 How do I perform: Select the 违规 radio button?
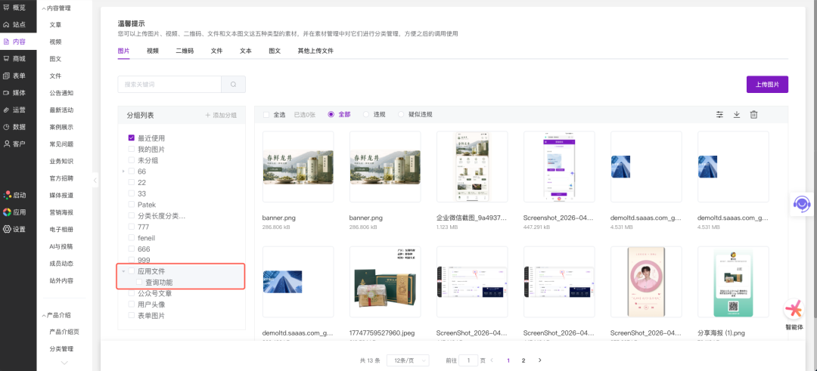click(x=367, y=115)
